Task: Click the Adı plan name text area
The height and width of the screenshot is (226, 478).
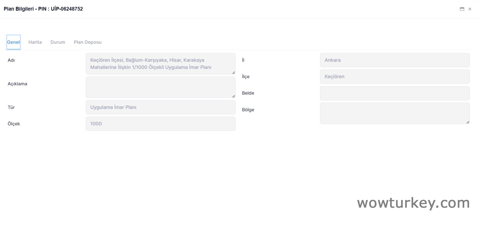Action: (x=160, y=64)
